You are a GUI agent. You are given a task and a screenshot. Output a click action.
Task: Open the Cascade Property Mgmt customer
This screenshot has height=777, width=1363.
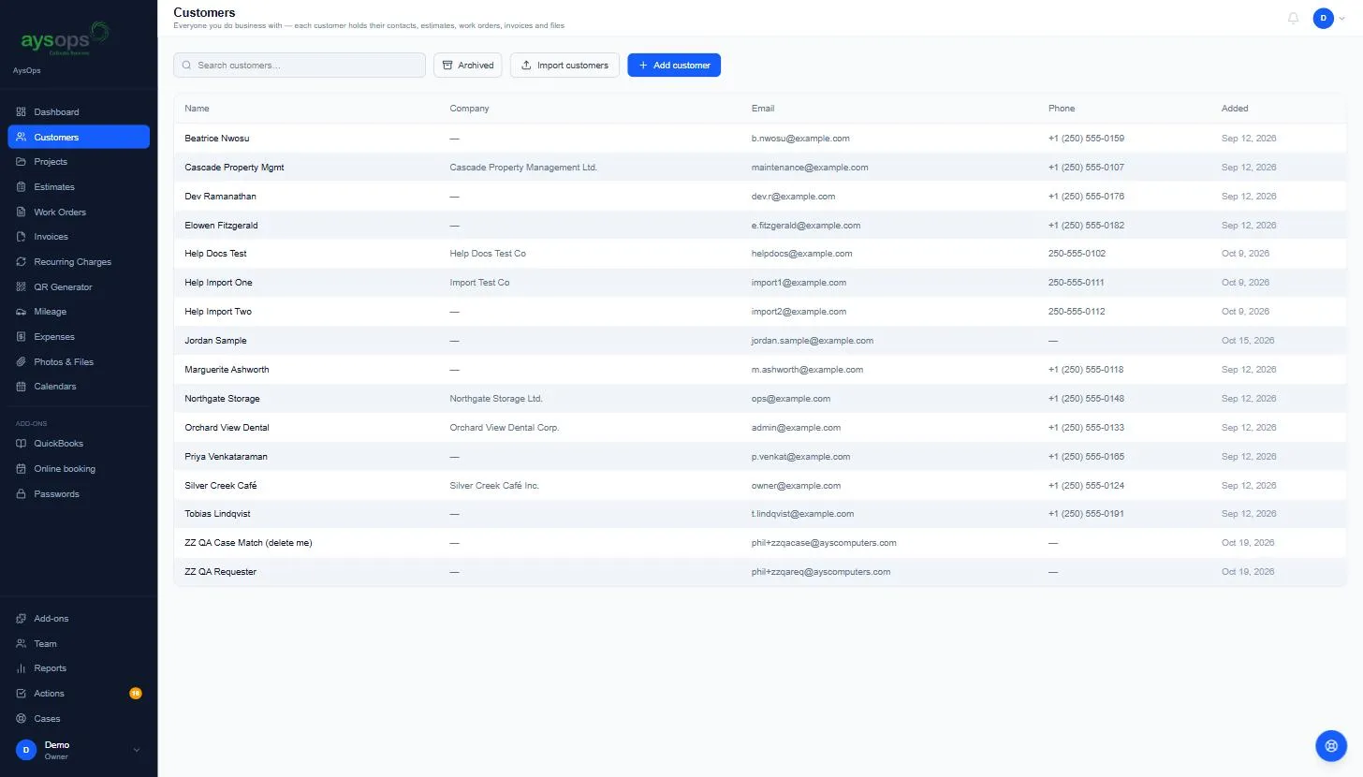tap(759, 168)
